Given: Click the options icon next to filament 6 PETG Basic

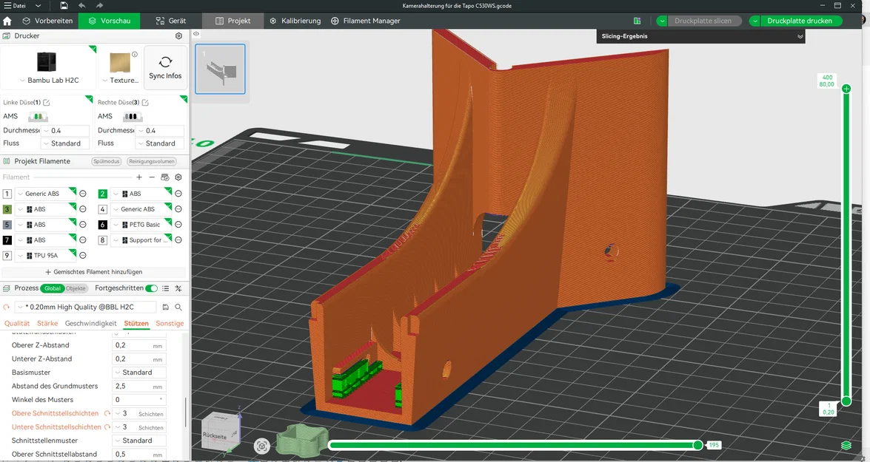Looking at the screenshot, I should click(x=178, y=225).
